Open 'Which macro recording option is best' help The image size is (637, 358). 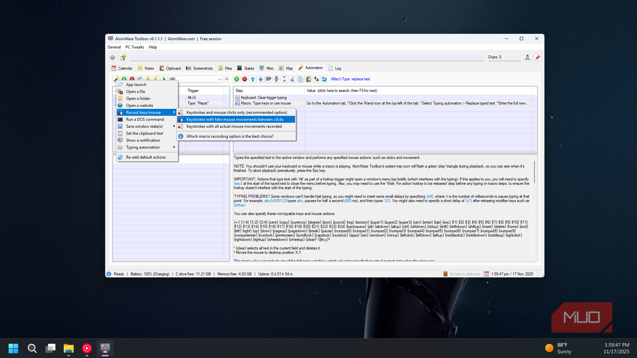(230, 136)
